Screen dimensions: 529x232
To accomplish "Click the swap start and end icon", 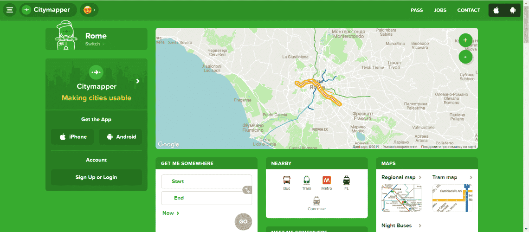I will 247,190.
